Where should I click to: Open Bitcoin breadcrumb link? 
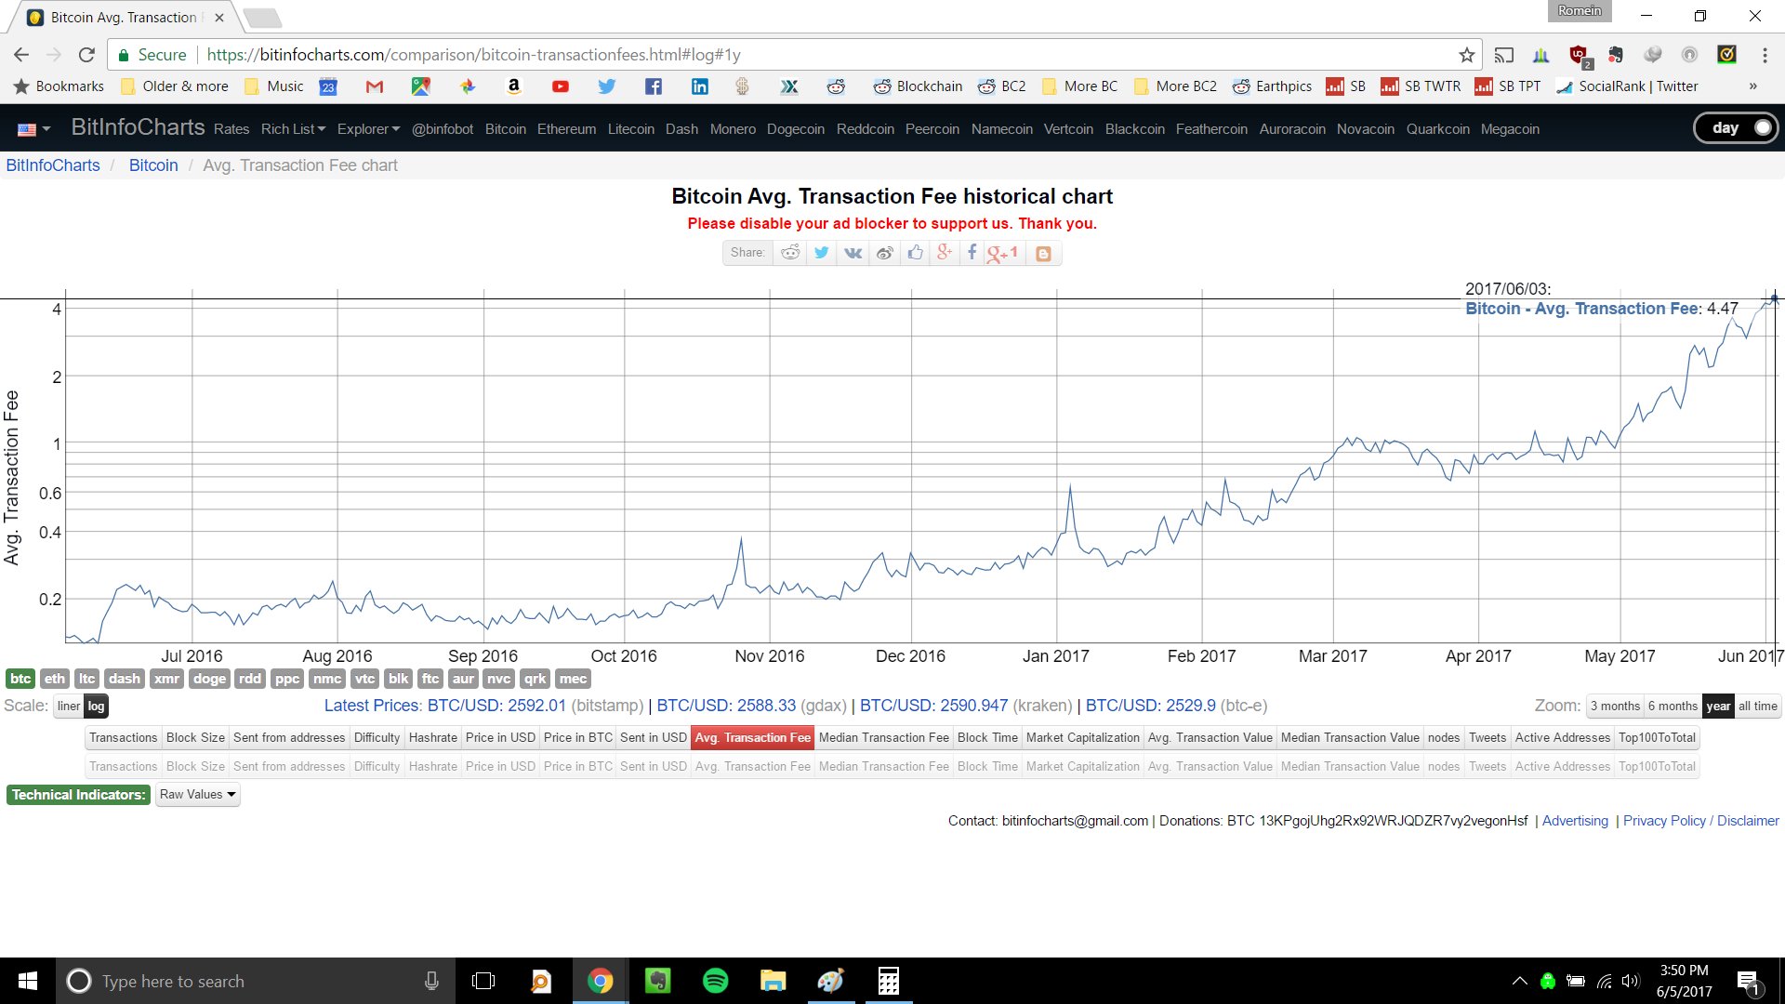[153, 165]
